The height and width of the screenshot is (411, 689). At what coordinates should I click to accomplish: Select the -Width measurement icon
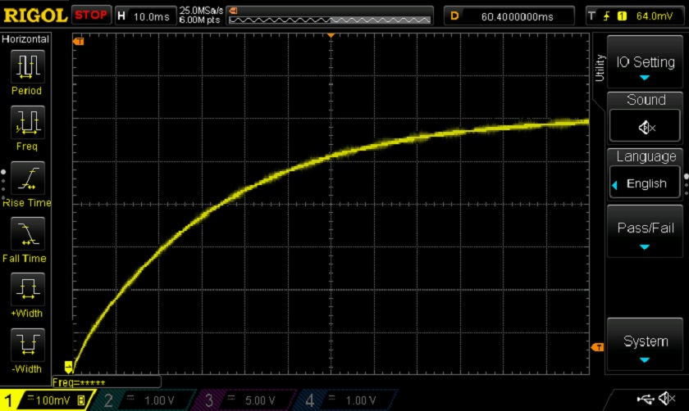(26, 344)
